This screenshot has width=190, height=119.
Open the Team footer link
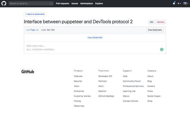[x=77, y=86]
